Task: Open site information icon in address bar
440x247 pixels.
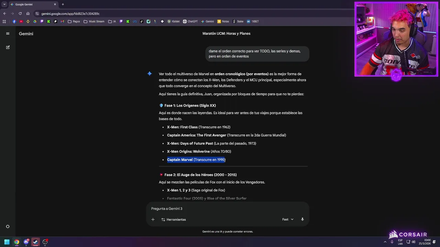Action: [x=37, y=14]
